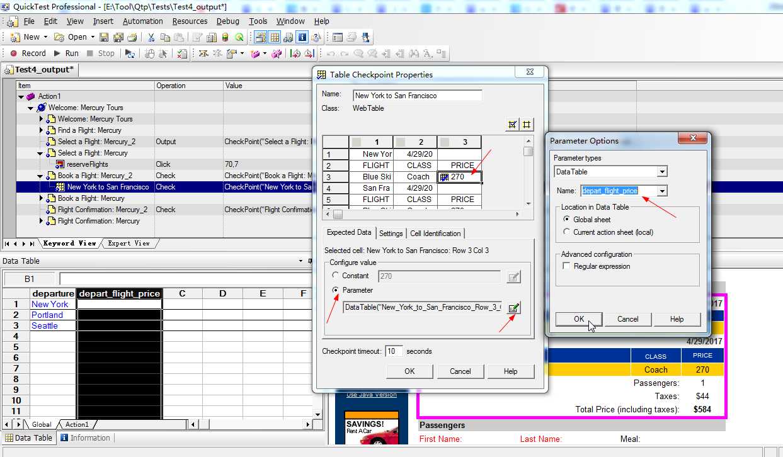Click Cancel in Parameter Options dialog
Screen dimensions: 783x457
(x=627, y=319)
